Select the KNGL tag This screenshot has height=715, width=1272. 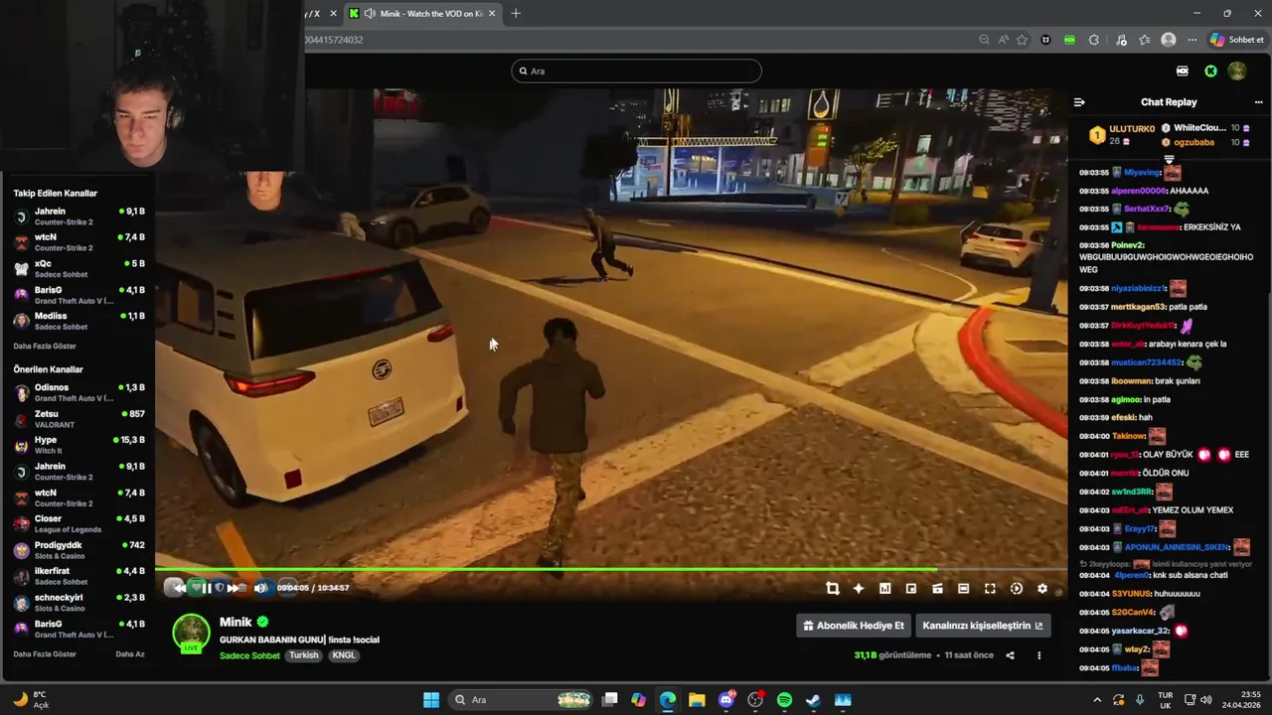[x=344, y=655]
